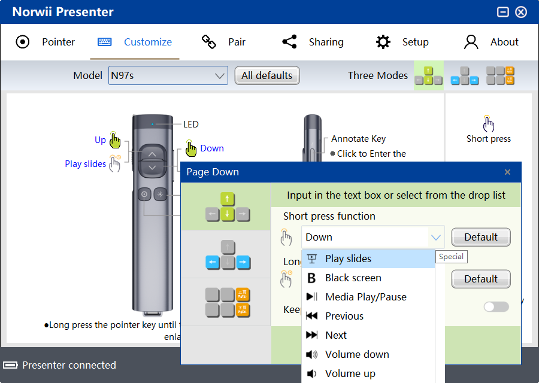Select orange page keys mode in the Page Down dialog
The width and height of the screenshot is (539, 383).
coord(226,302)
